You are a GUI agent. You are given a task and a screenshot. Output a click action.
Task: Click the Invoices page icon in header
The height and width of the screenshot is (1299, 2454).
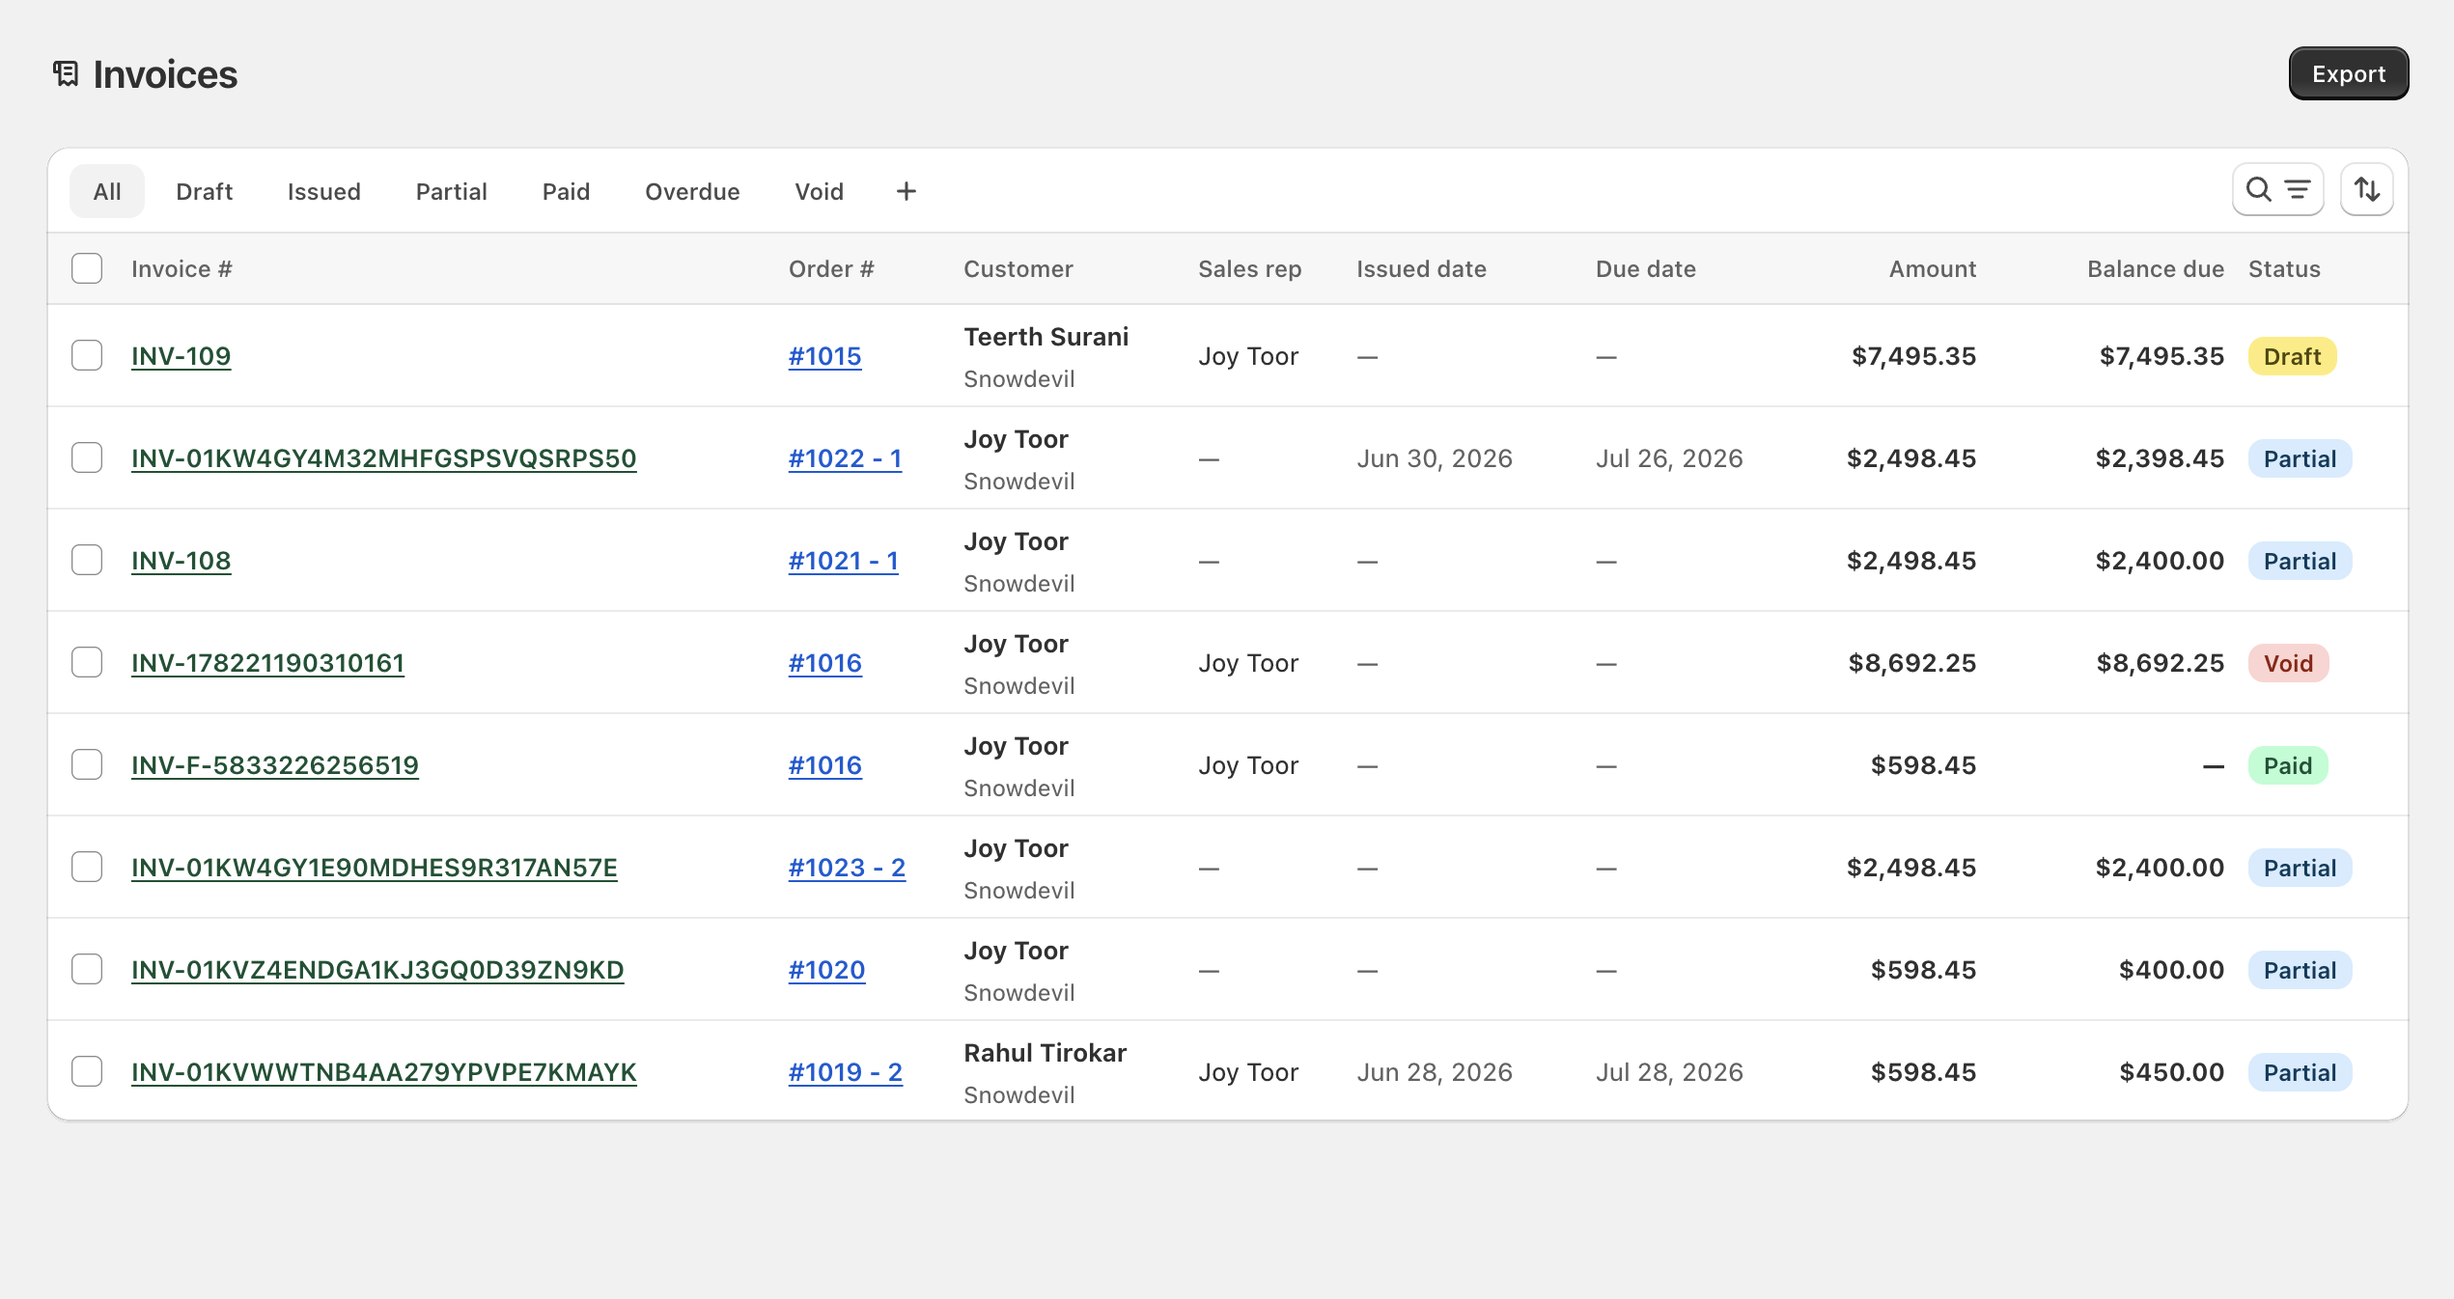(x=66, y=74)
